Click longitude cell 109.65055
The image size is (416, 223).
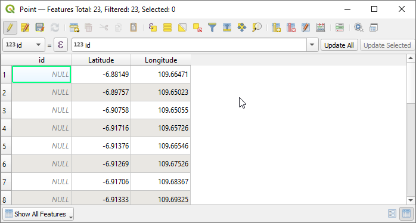pos(160,110)
